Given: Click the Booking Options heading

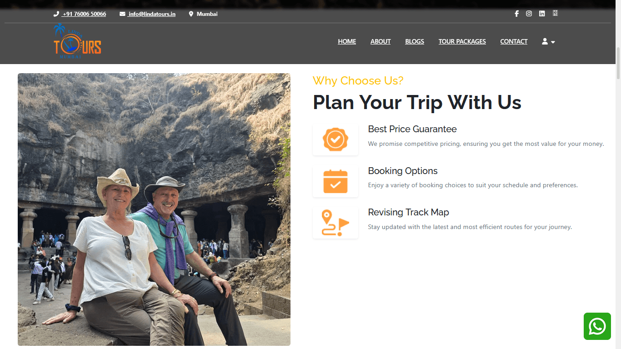Looking at the screenshot, I should [403, 171].
